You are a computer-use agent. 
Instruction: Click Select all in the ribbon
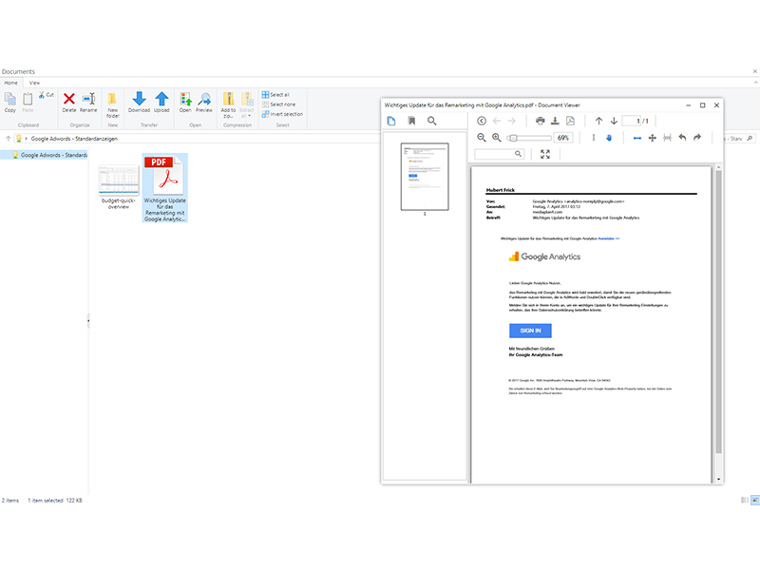[275, 94]
